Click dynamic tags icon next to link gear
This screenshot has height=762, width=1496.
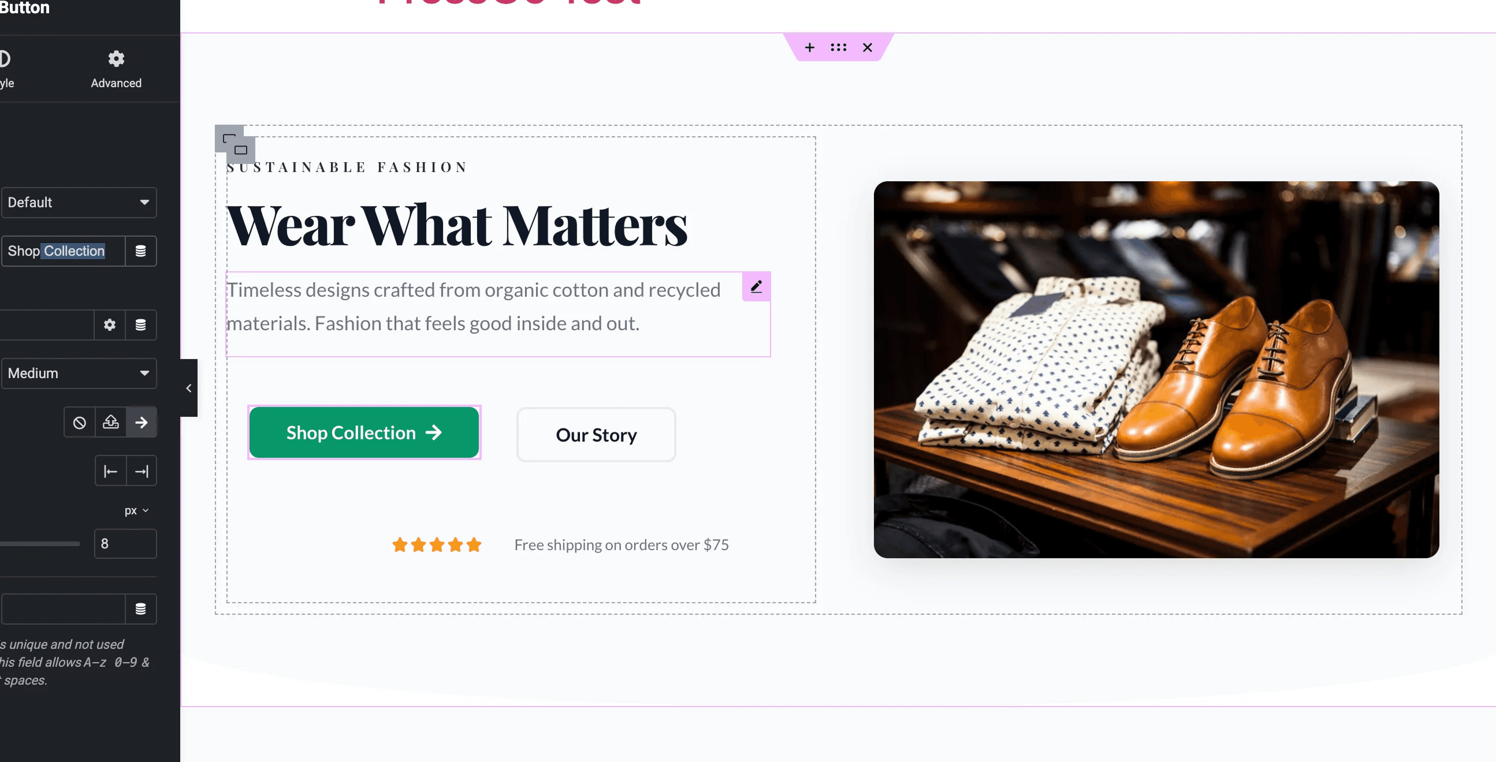pos(140,325)
